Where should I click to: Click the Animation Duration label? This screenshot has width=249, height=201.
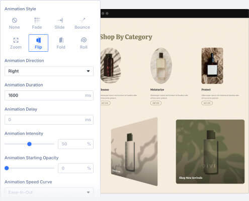coord(24,85)
